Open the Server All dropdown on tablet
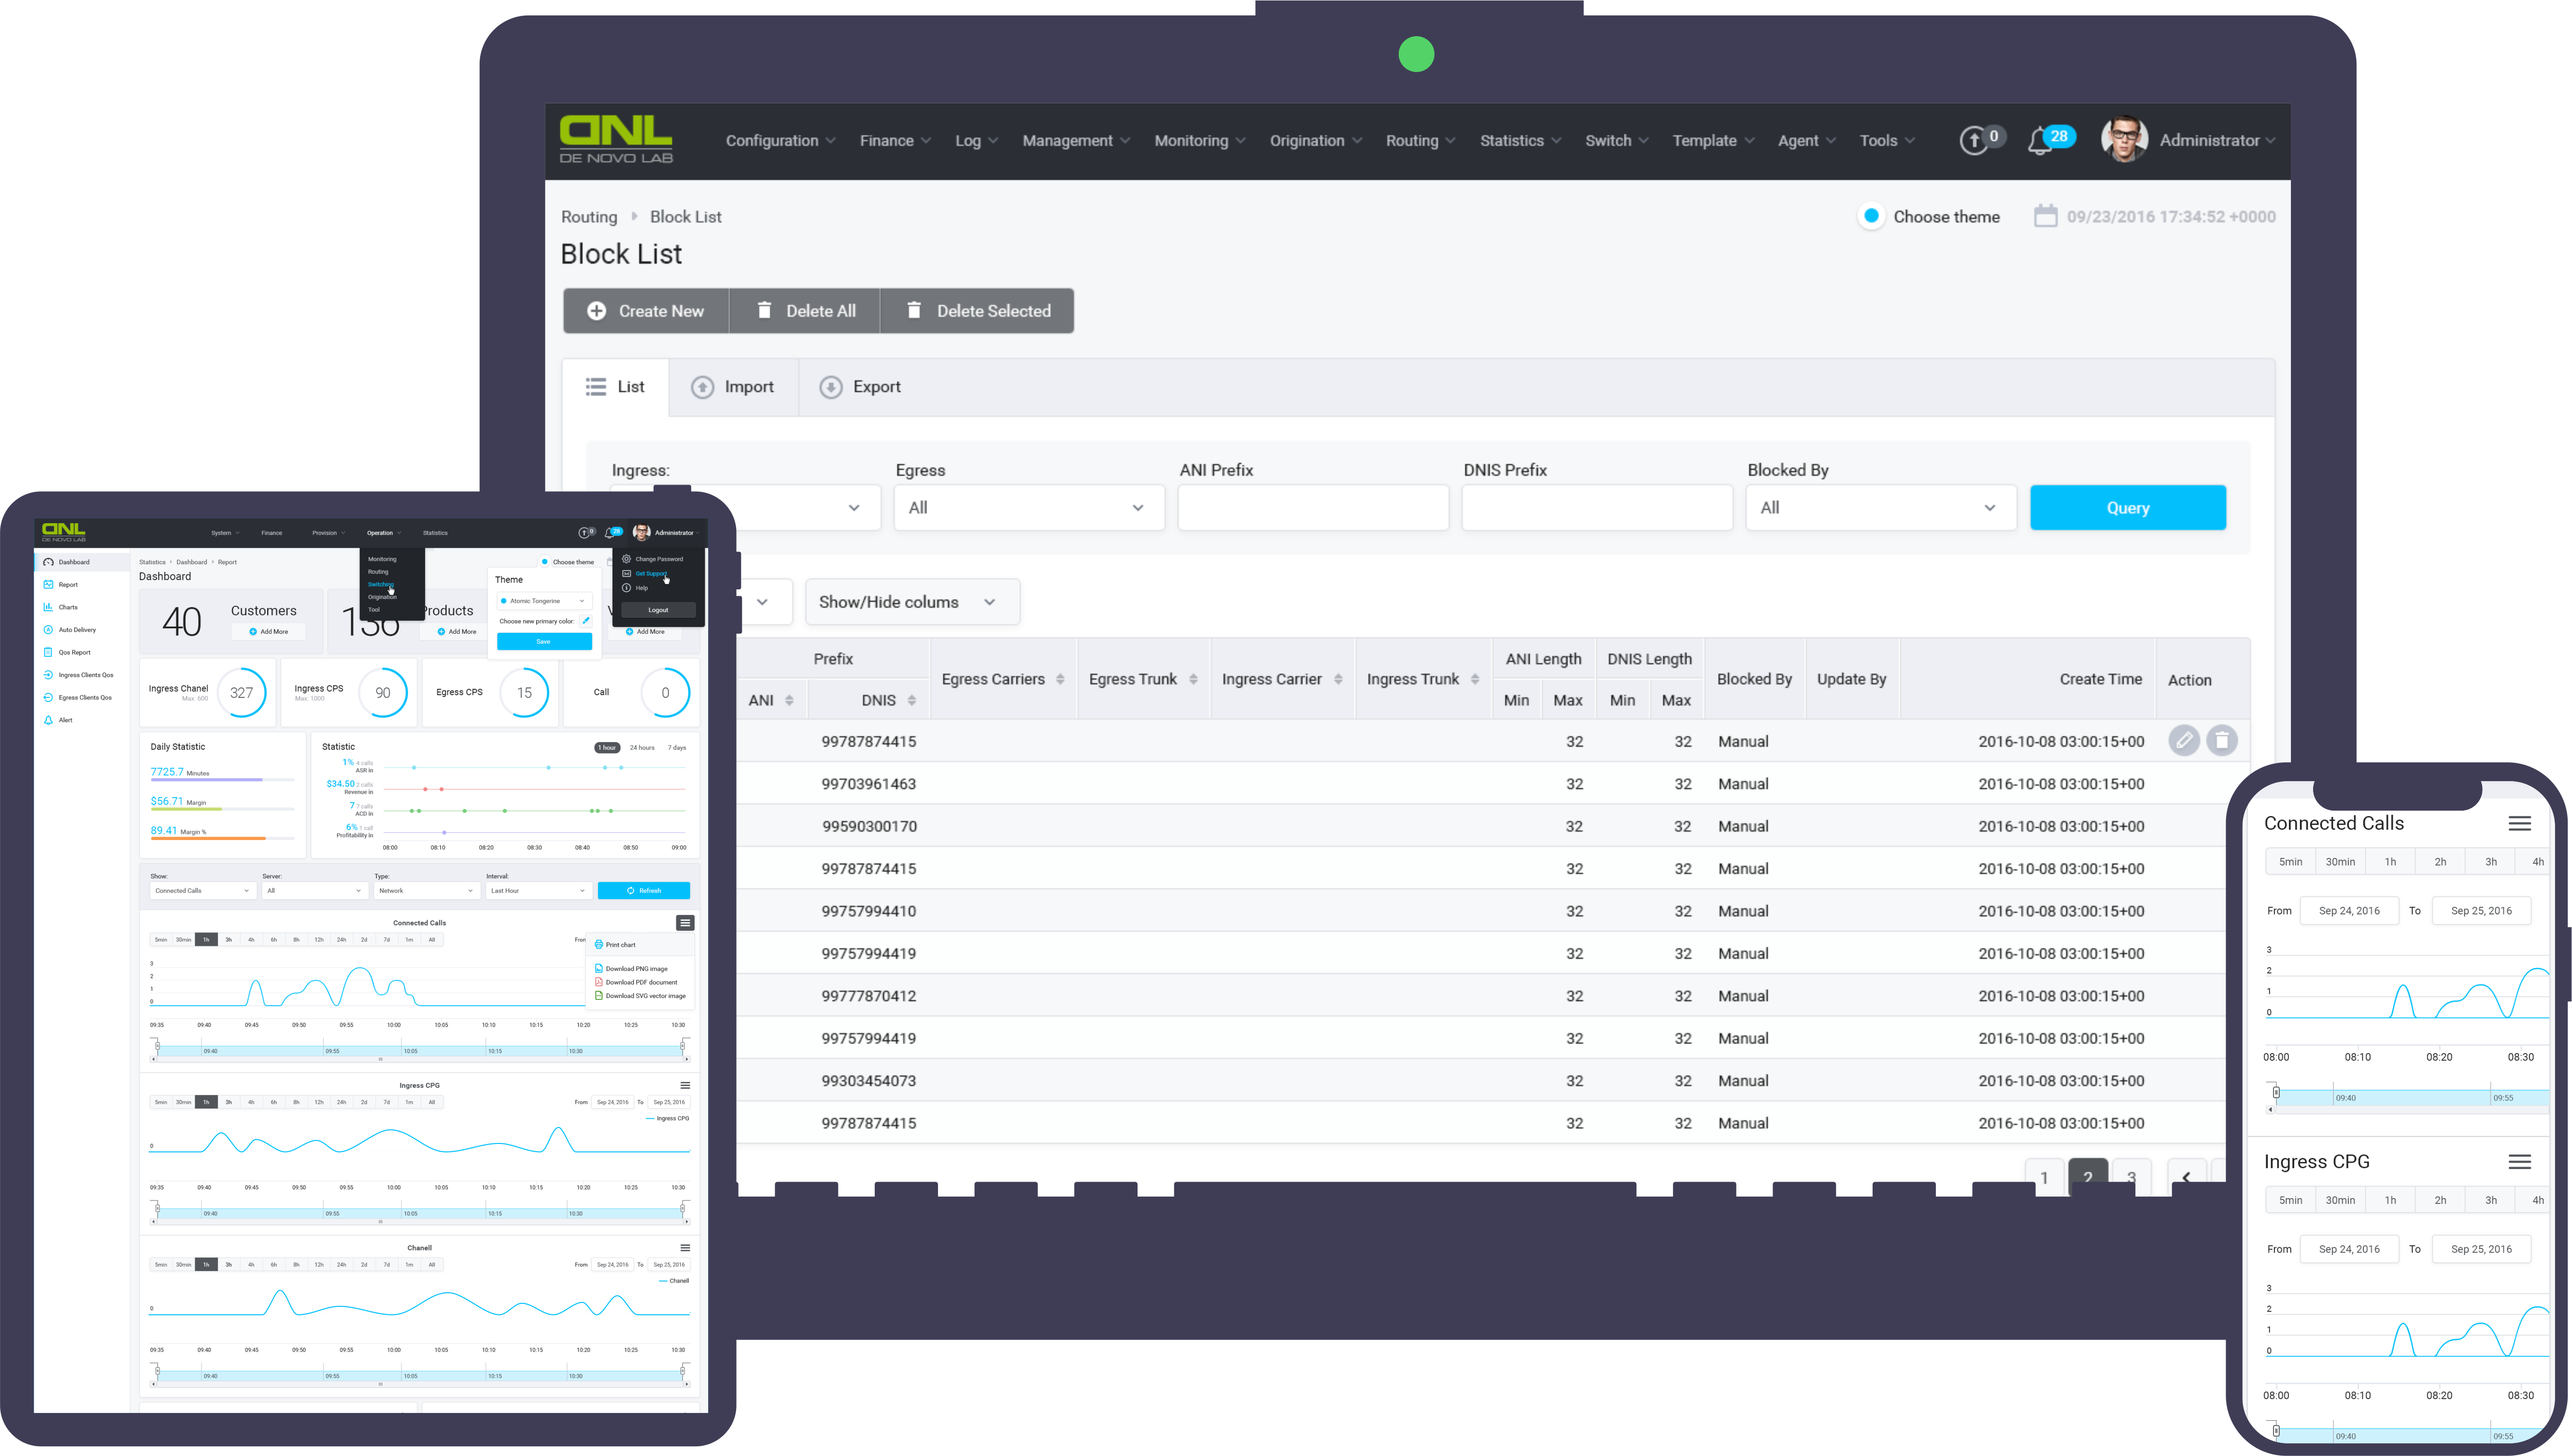The width and height of the screenshot is (2572, 1456). [x=315, y=890]
